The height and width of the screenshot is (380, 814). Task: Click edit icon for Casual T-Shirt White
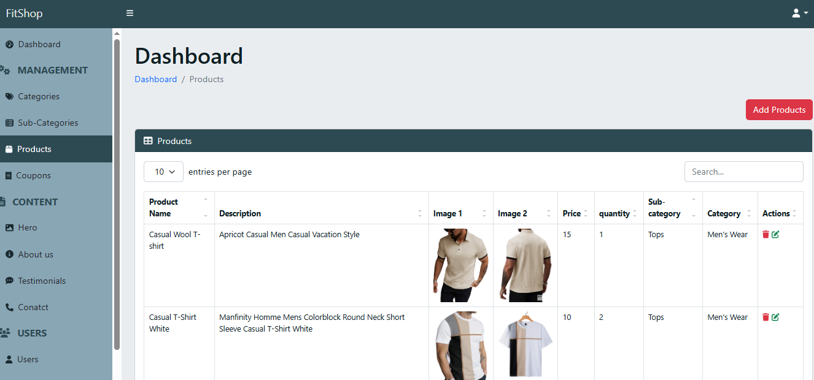(775, 317)
